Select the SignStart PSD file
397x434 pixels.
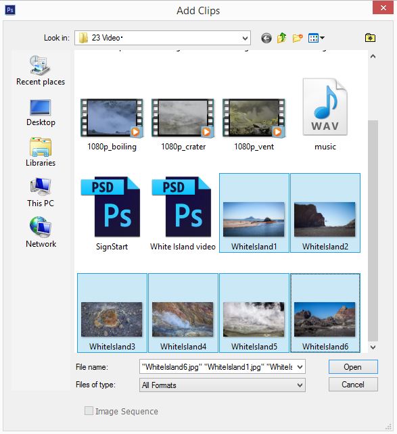[x=112, y=214]
